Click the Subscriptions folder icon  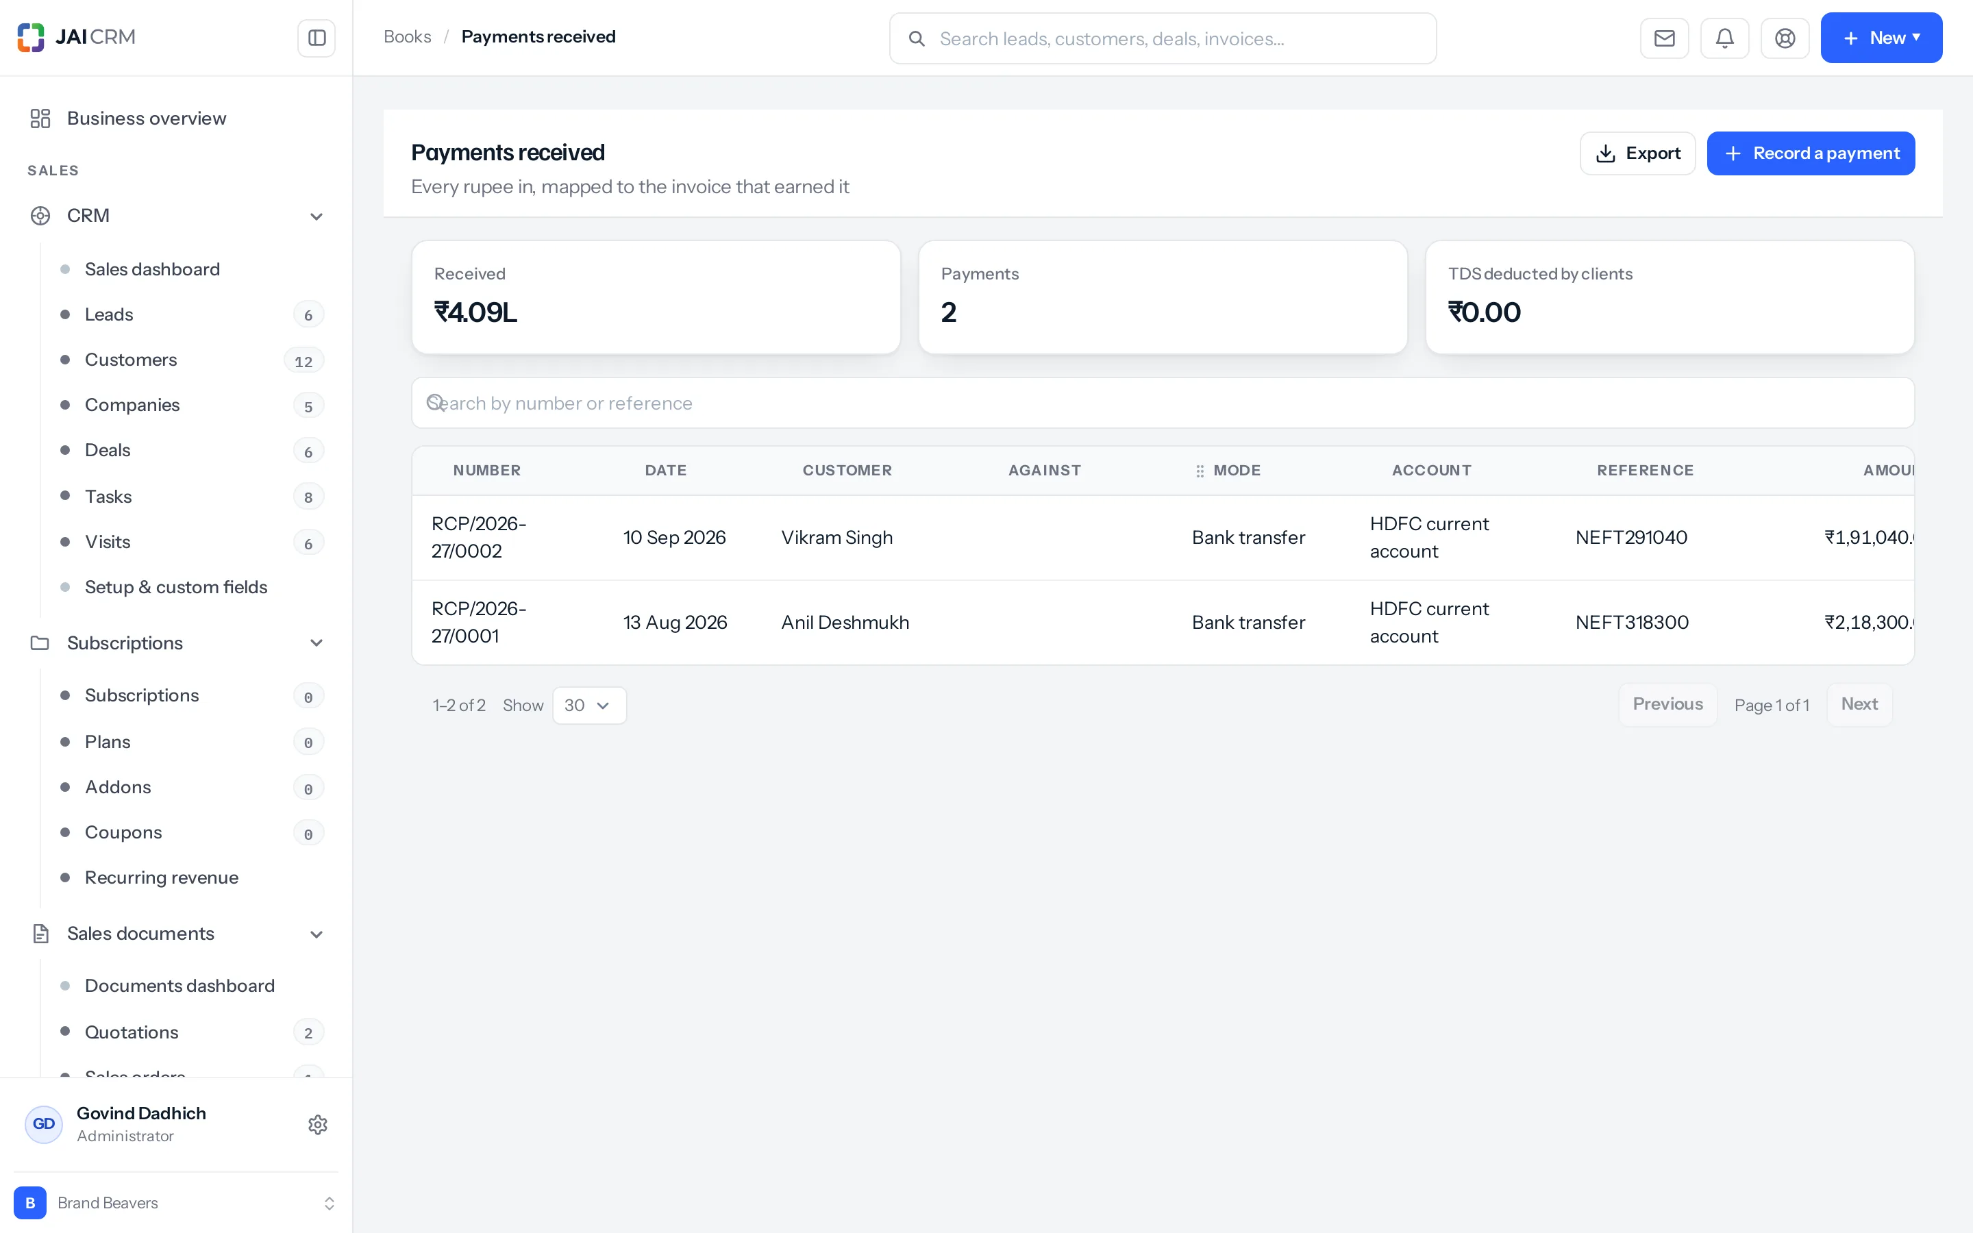(x=40, y=643)
